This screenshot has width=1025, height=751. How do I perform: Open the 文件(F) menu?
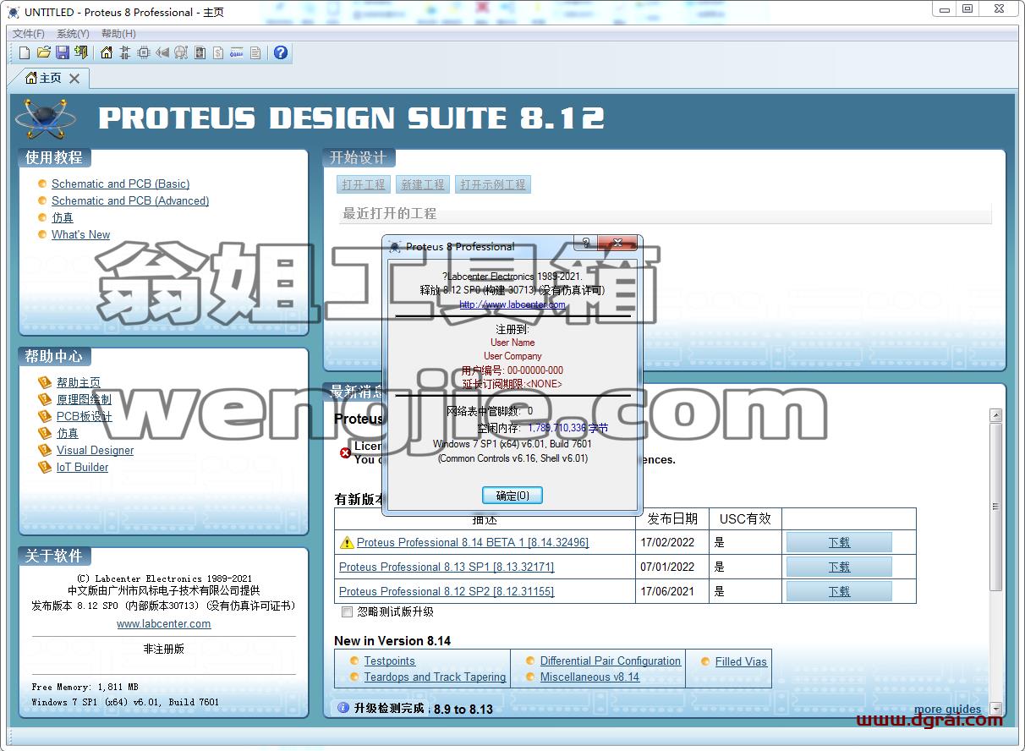click(29, 34)
